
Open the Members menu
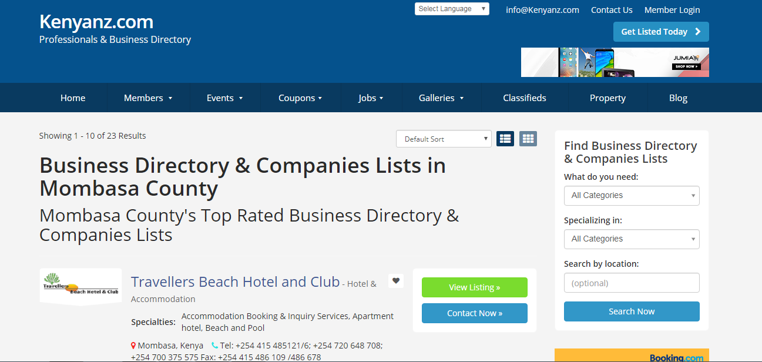[x=148, y=98]
